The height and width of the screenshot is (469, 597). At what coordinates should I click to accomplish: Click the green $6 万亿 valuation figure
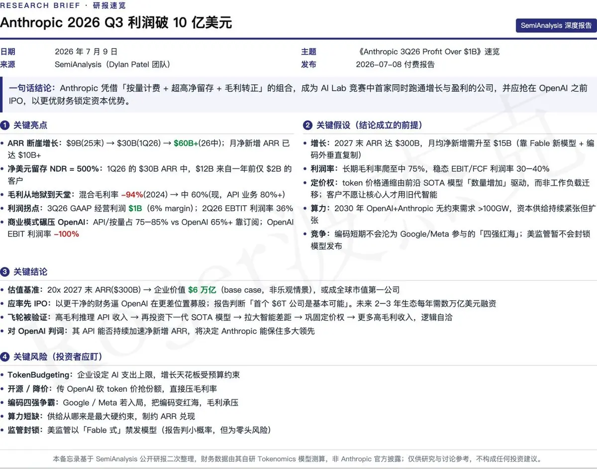(x=202, y=290)
